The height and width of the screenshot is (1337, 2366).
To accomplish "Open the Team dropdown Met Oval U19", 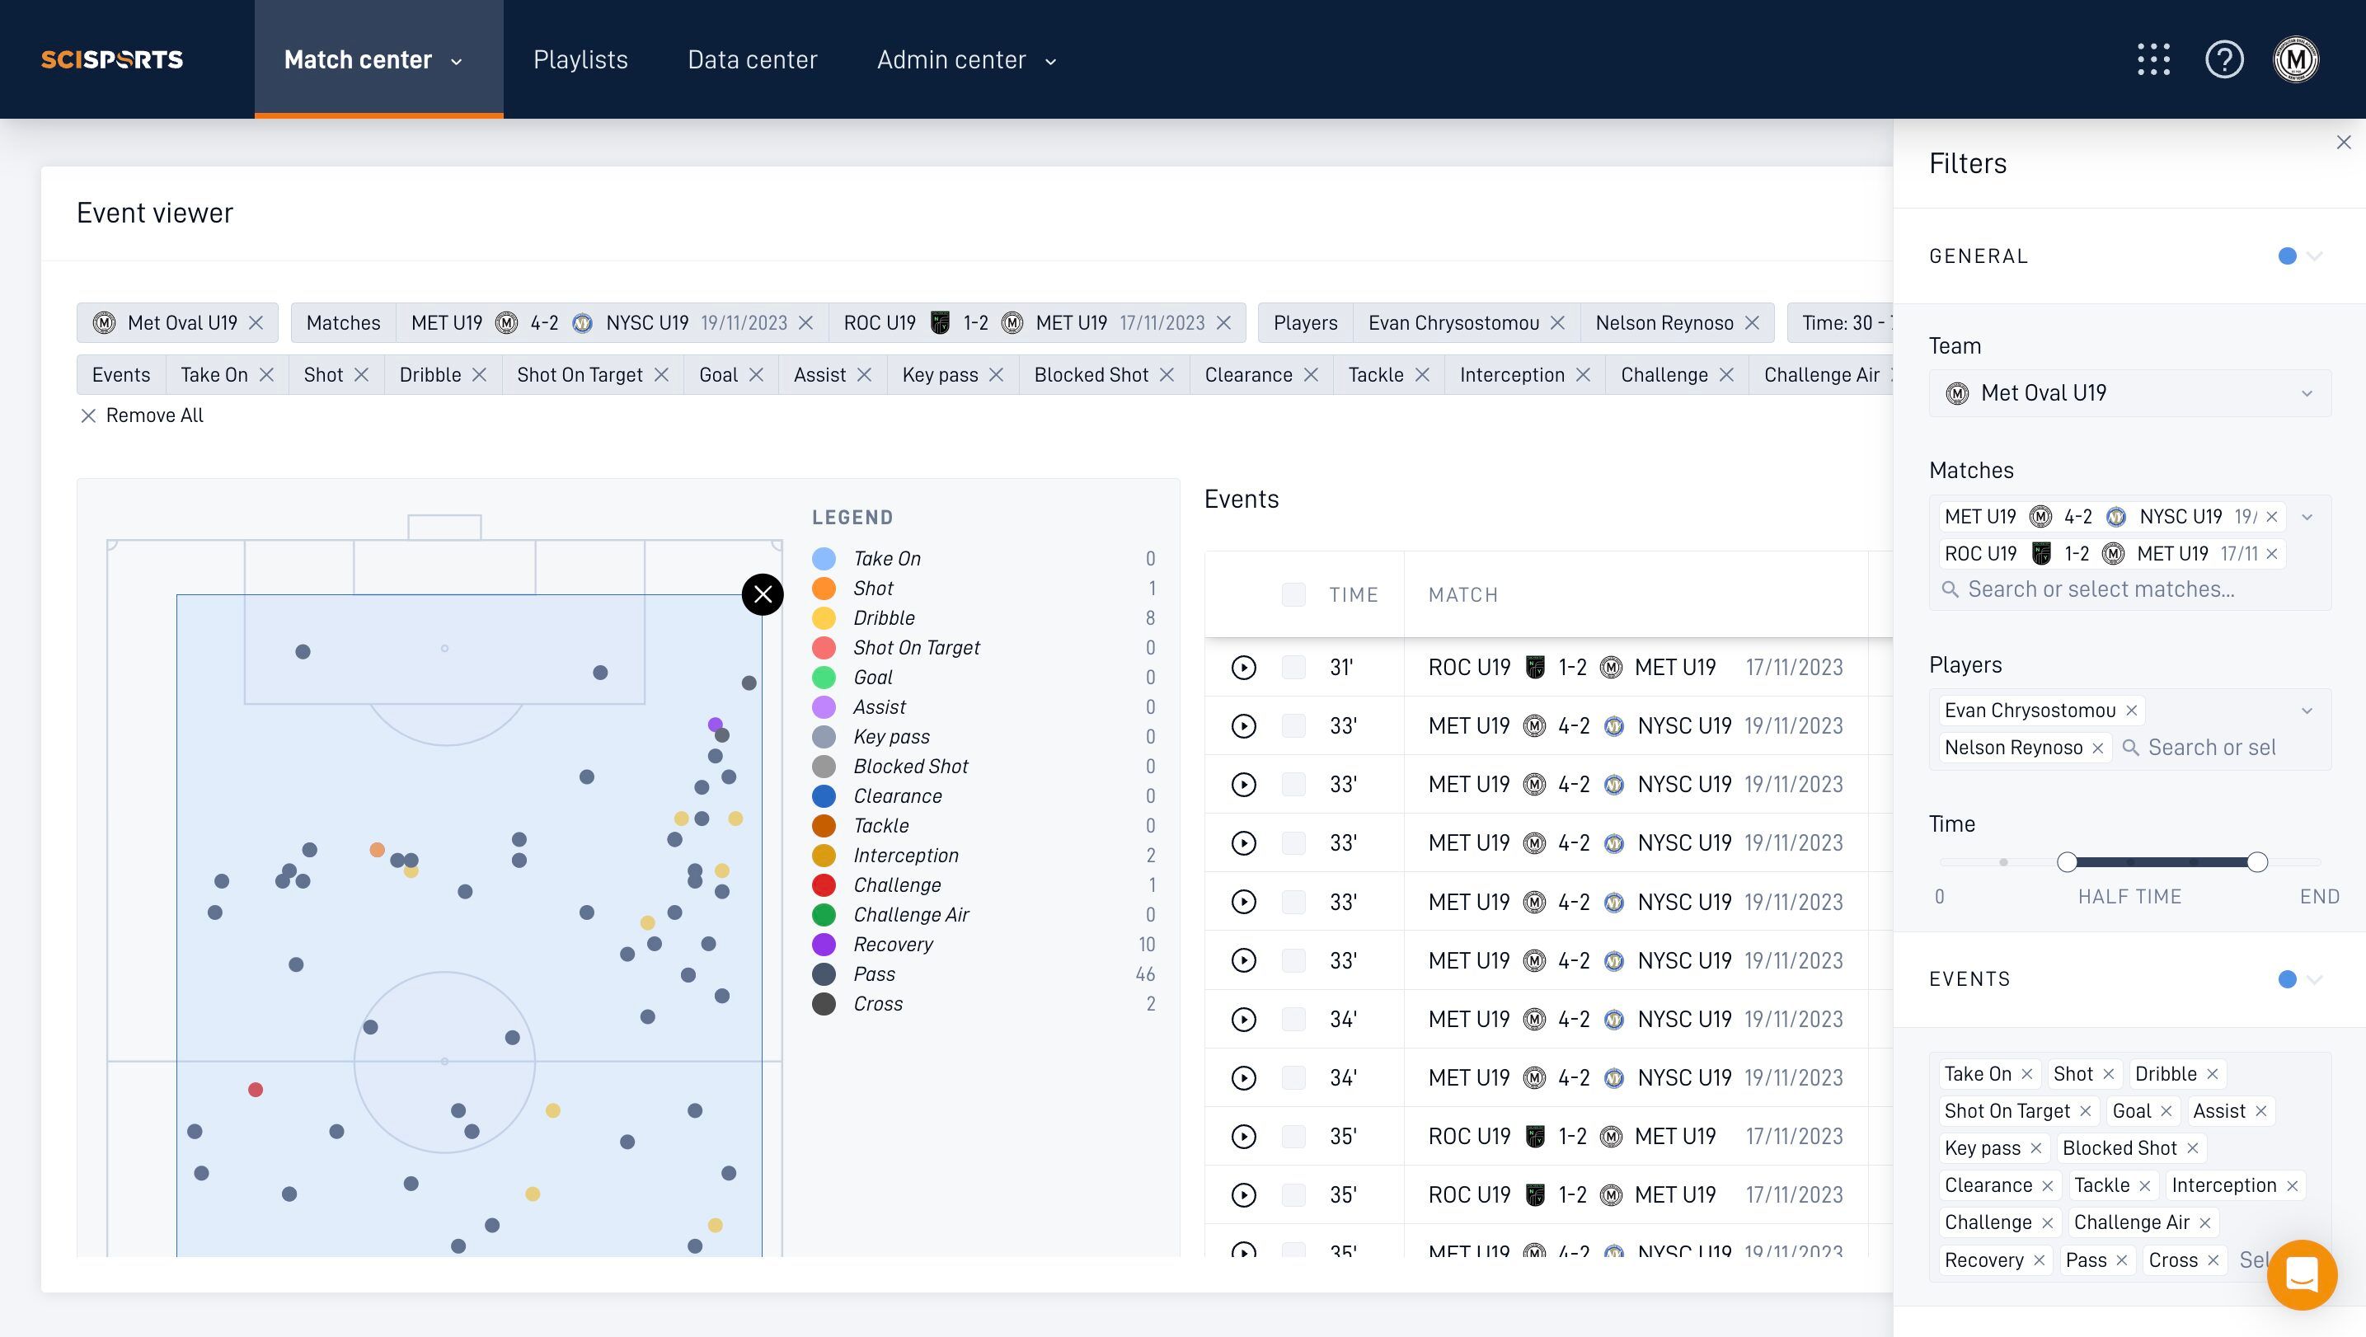I will (x=2129, y=393).
